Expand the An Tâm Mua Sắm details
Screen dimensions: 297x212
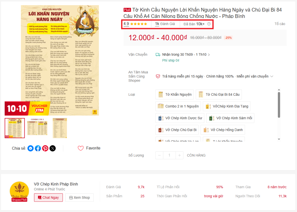(x=272, y=77)
